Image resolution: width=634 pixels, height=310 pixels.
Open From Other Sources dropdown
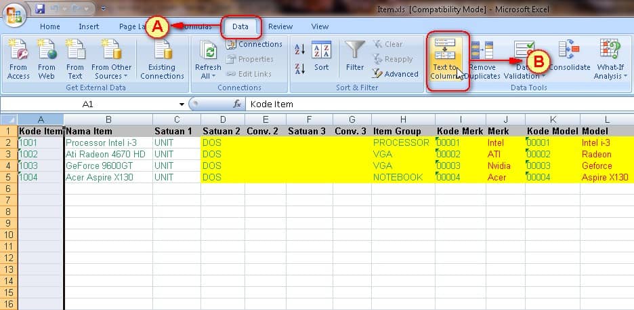pyautogui.click(x=111, y=59)
